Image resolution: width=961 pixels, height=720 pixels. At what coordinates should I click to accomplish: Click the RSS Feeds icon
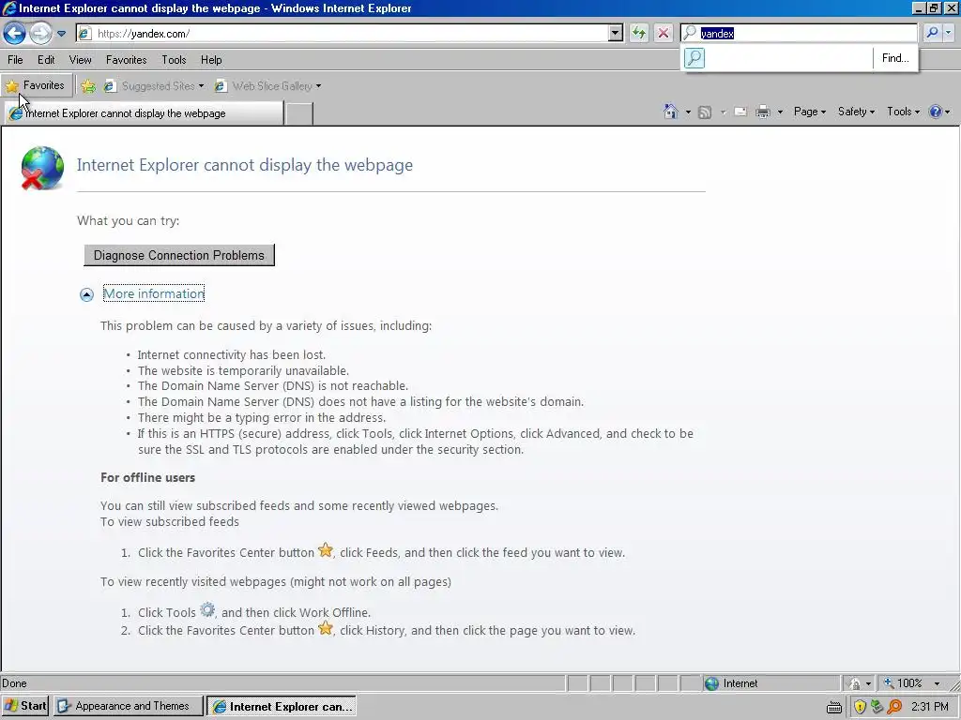pyautogui.click(x=705, y=112)
